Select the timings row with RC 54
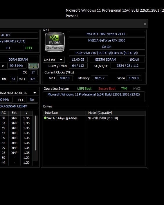This screenshot has width=164, height=205. [x=16, y=123]
